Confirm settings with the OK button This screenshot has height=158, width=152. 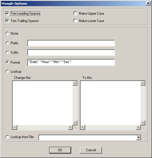[60, 150]
